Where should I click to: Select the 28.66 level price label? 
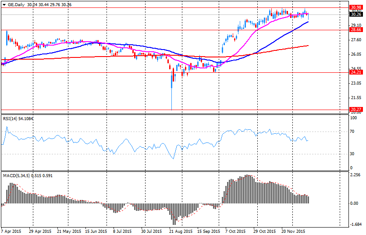point(356,30)
